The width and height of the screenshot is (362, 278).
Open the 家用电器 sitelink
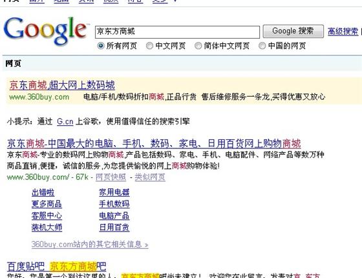(x=114, y=192)
